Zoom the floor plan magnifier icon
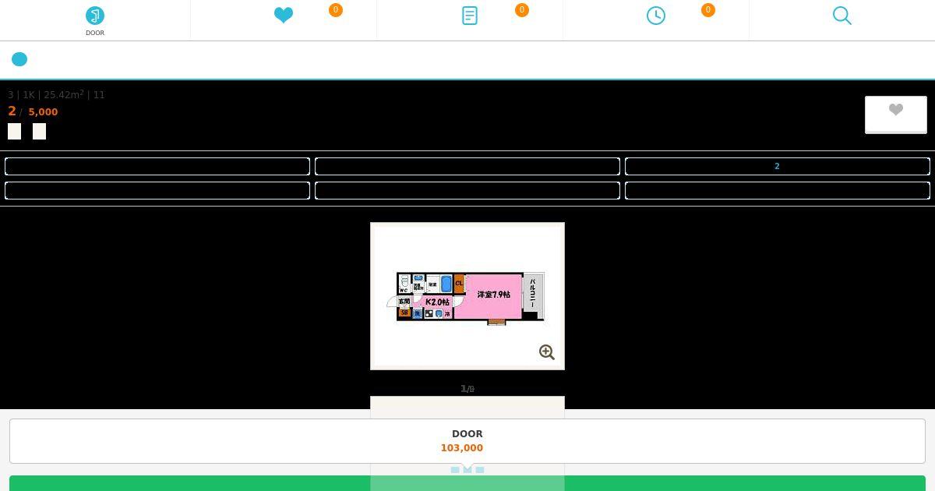935x491 pixels. coord(547,352)
